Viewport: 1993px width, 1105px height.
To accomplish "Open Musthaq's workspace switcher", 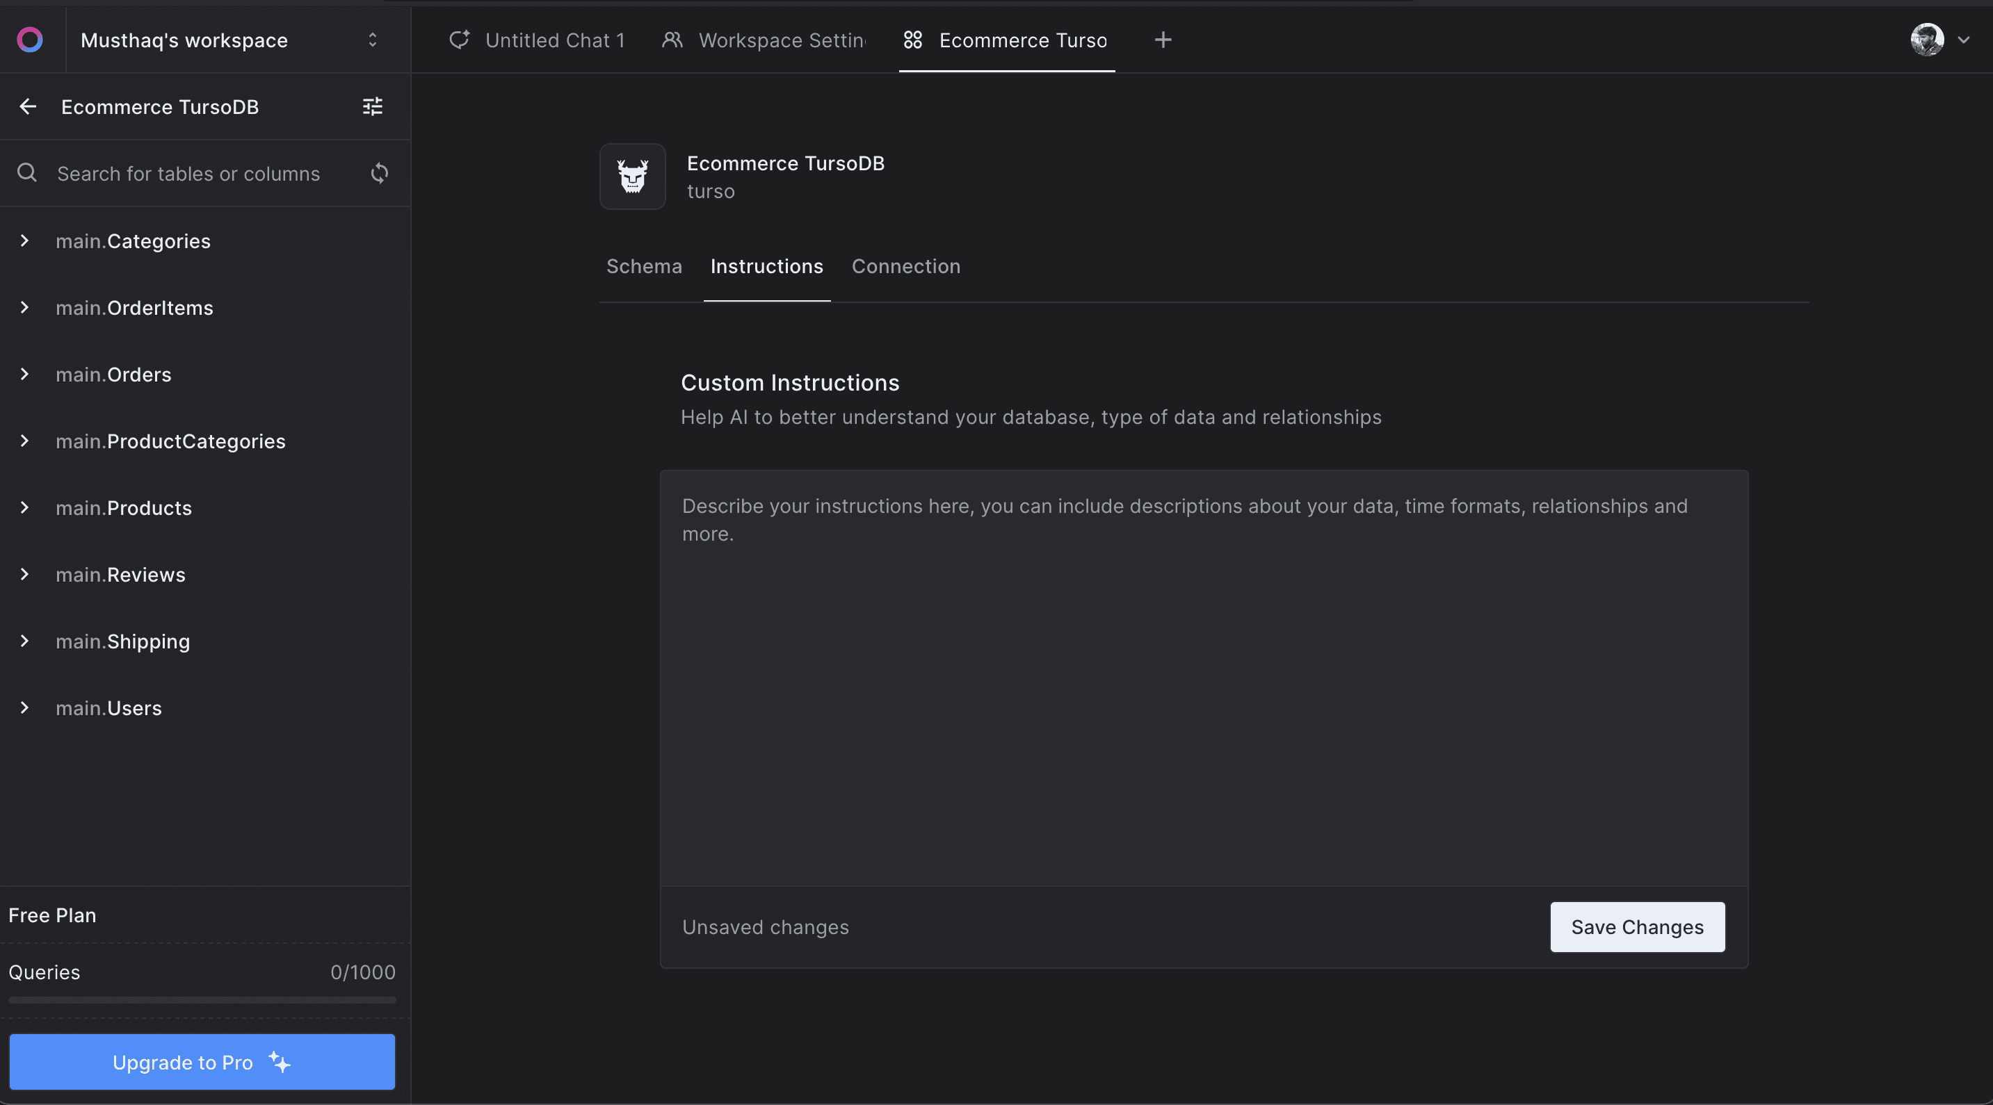I will [231, 40].
